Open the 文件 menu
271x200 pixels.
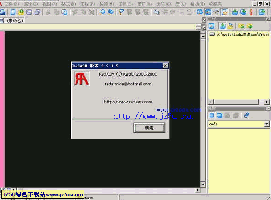(x=12, y=4)
